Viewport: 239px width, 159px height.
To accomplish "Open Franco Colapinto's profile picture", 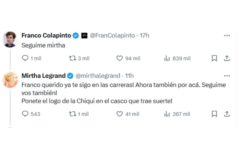I will click(x=10, y=39).
